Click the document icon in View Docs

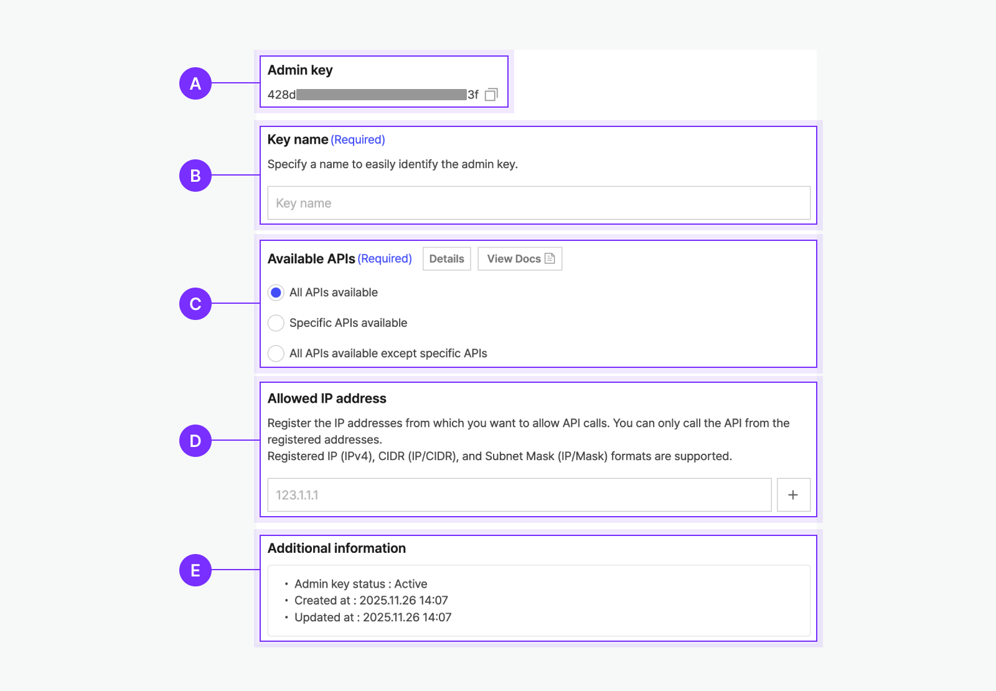tap(550, 258)
